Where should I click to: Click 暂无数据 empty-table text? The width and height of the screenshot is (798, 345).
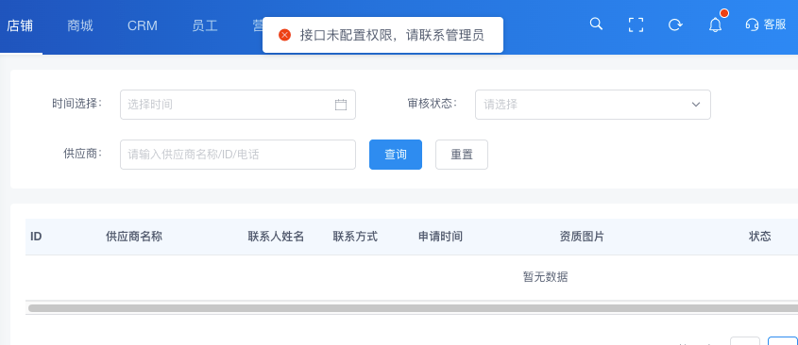546,277
